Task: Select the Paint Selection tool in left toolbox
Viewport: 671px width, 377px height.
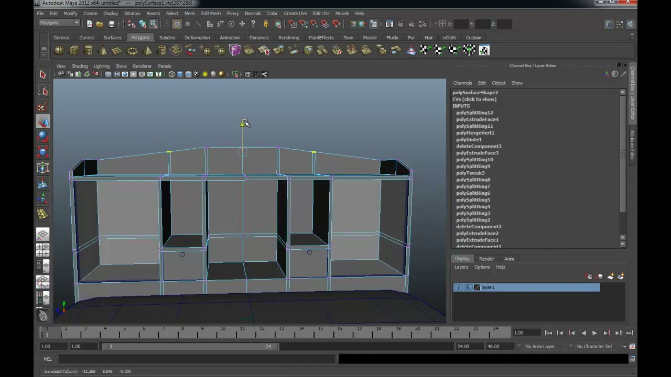Action: click(43, 107)
